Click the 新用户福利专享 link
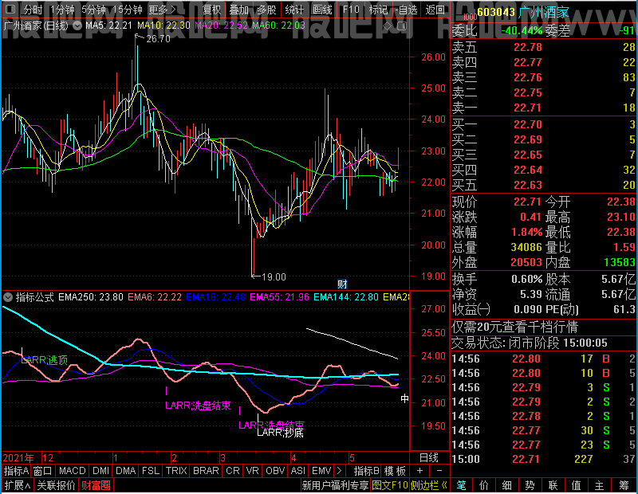Screen dimensions: 638x494 pos(335,485)
